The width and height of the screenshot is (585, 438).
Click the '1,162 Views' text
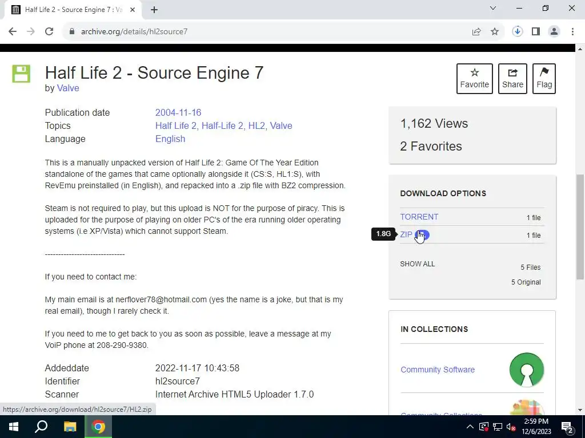coord(434,124)
